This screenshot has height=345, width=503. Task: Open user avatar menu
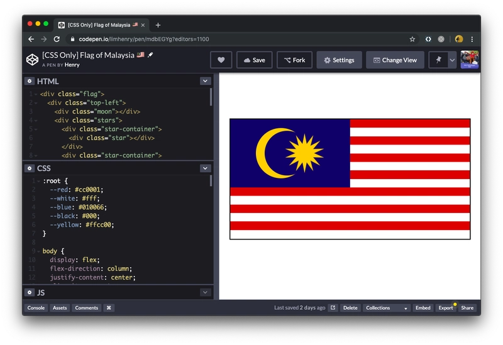pos(470,60)
